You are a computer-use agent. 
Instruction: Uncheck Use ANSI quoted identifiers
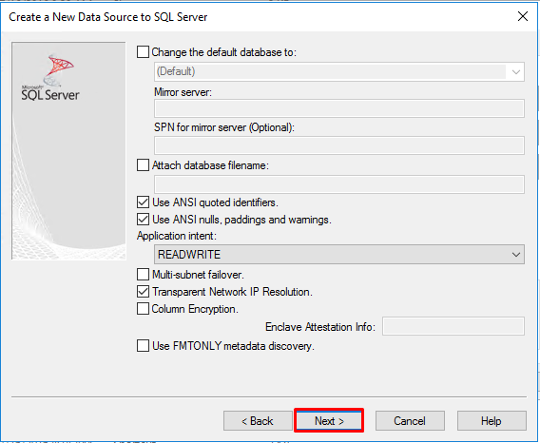click(143, 202)
